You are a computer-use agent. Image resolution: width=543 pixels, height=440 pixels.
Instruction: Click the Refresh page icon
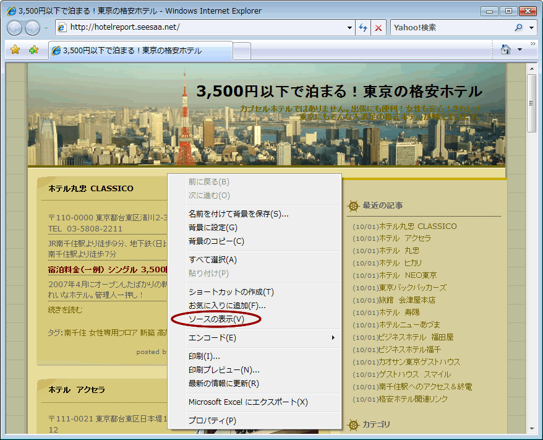tap(364, 28)
